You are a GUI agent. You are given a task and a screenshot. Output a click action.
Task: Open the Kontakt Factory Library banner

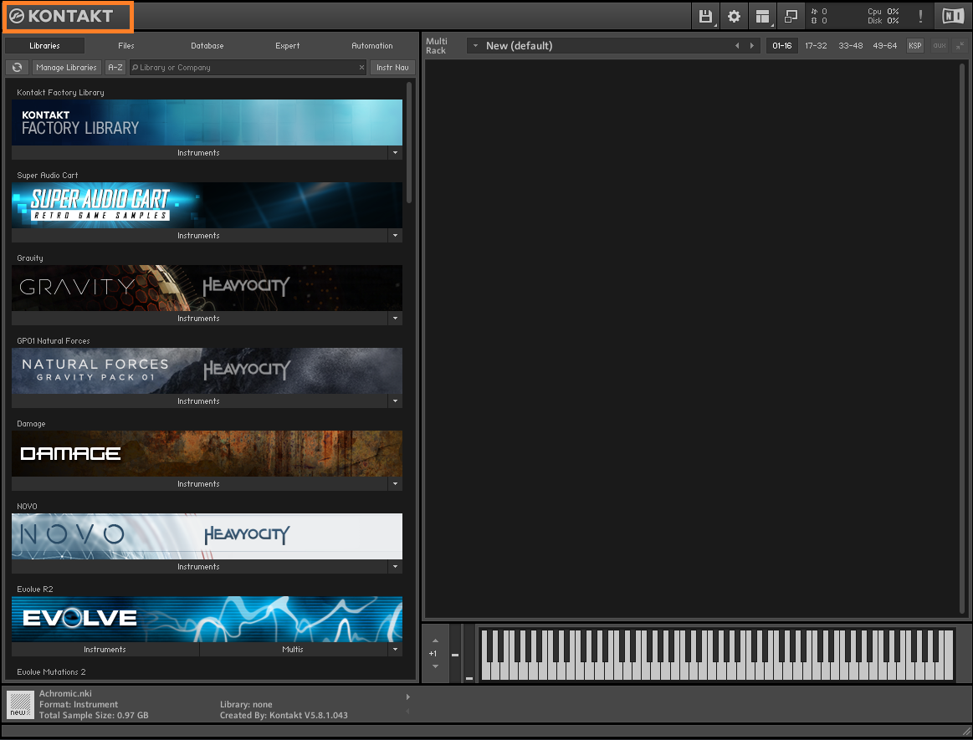[x=207, y=122]
